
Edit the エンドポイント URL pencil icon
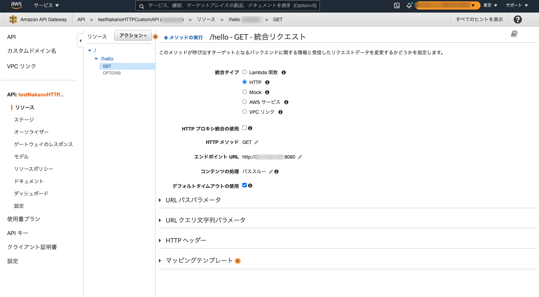click(x=300, y=157)
